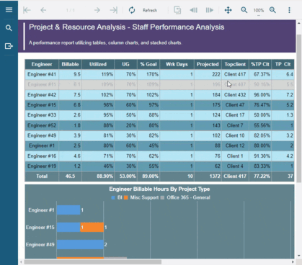Click the 67.37% cell

click(260, 74)
